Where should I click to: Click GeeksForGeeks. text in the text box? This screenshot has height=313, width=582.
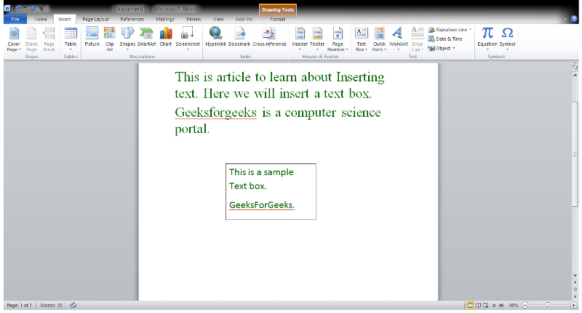262,205
